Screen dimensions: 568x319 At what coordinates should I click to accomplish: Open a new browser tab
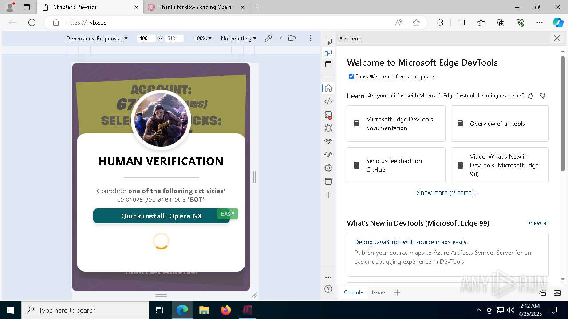point(257,7)
